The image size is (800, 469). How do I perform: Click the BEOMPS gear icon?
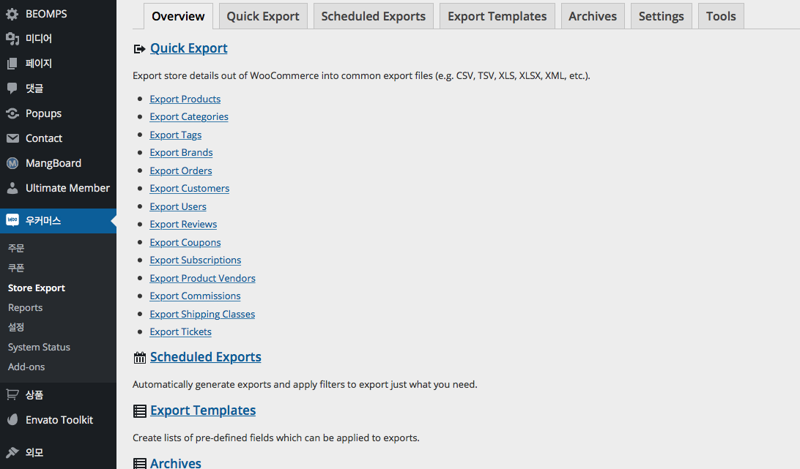(12, 14)
